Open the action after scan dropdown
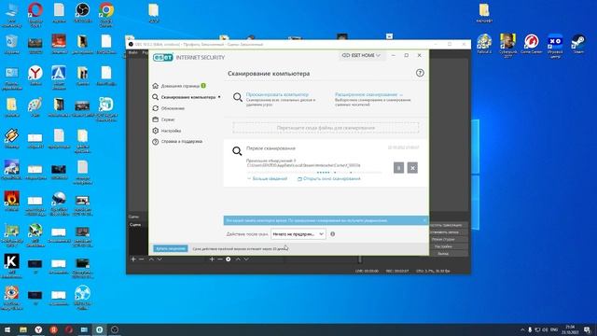Viewport: 597px width, 336px height. pyautogui.click(x=298, y=234)
